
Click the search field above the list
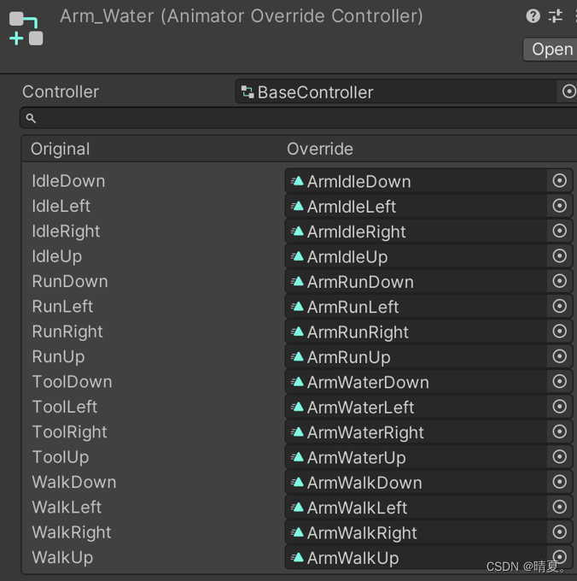299,118
